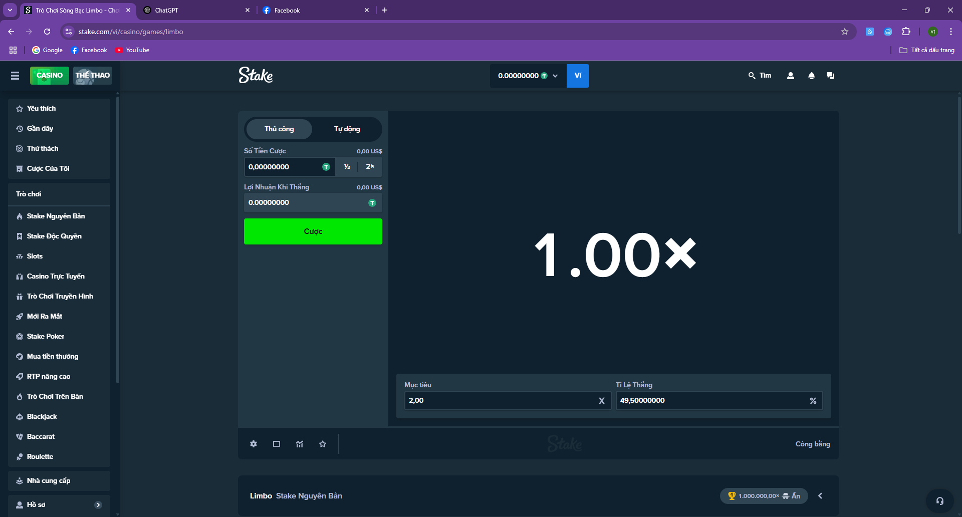Open Stake Poker
Viewport: 962px width, 517px height.
click(59, 337)
